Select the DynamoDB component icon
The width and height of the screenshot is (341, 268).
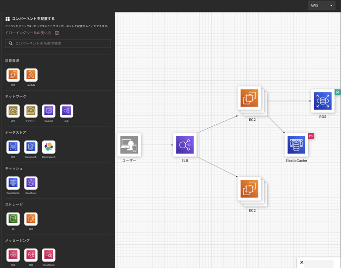[31, 147]
